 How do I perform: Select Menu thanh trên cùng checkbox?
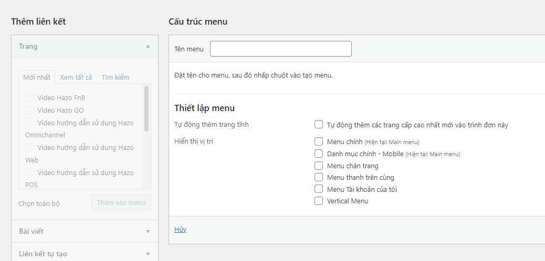tap(319, 177)
